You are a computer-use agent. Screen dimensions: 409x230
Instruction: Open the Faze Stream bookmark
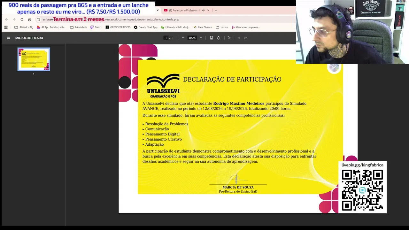(x=203, y=27)
